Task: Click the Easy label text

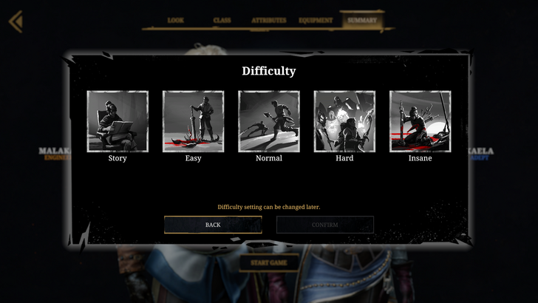Action: tap(193, 158)
